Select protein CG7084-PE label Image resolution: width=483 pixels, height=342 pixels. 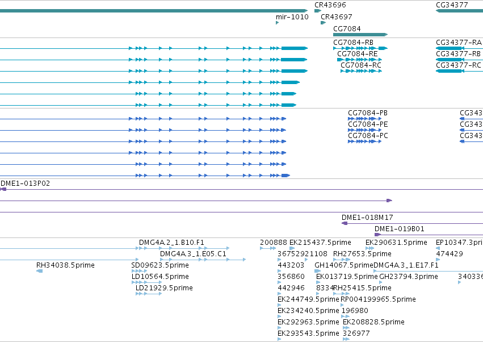pos(368,124)
